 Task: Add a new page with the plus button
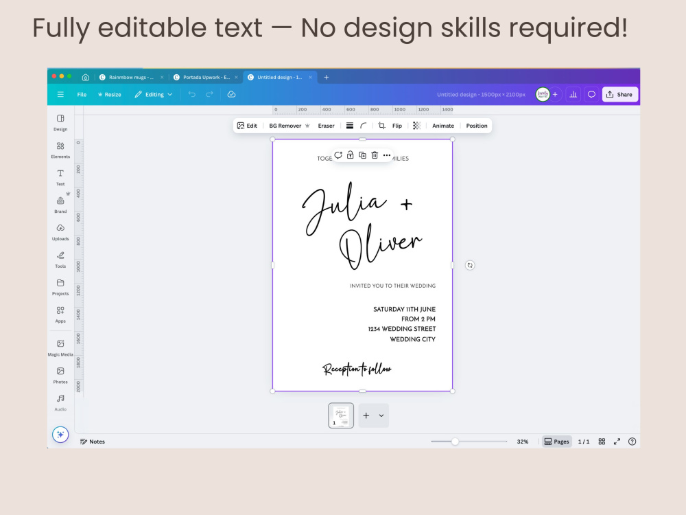(x=366, y=415)
